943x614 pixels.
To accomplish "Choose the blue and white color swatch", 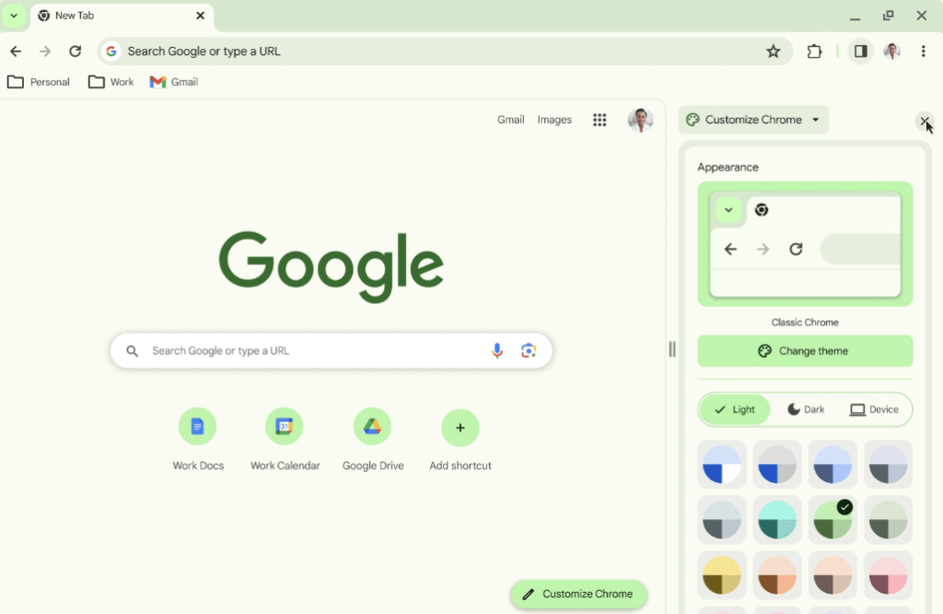I will coord(722,465).
